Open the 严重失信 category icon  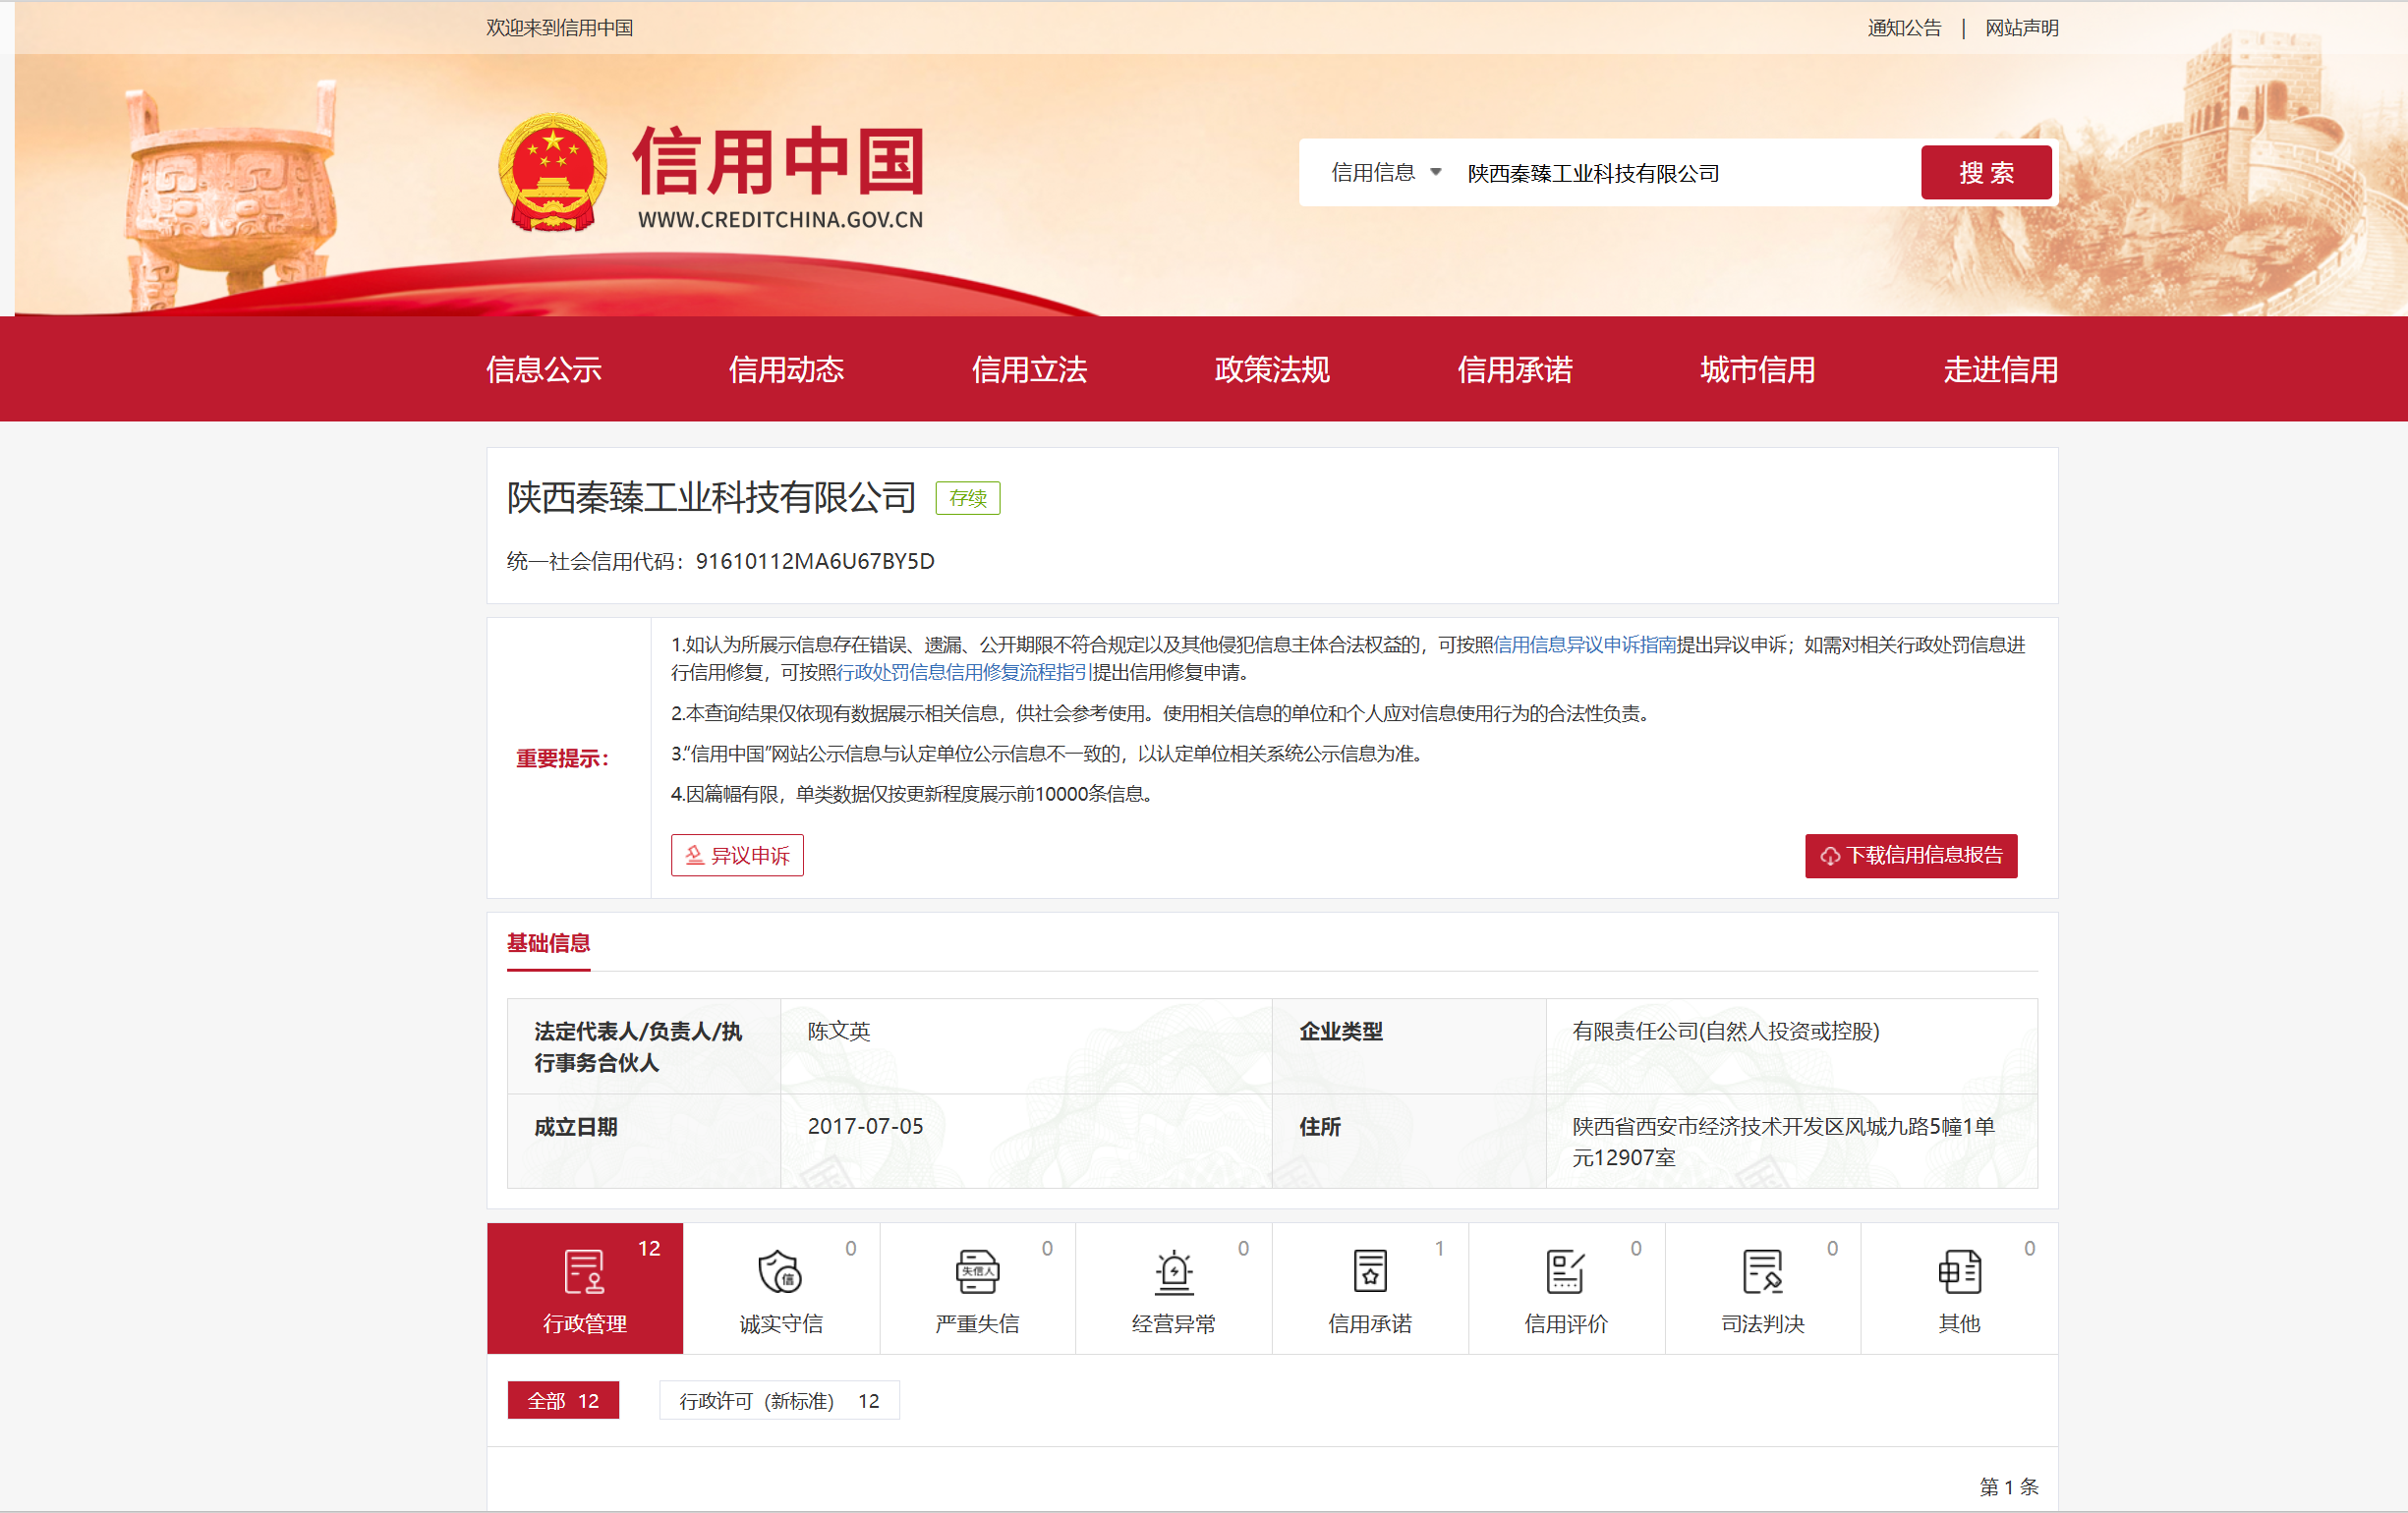point(976,1271)
